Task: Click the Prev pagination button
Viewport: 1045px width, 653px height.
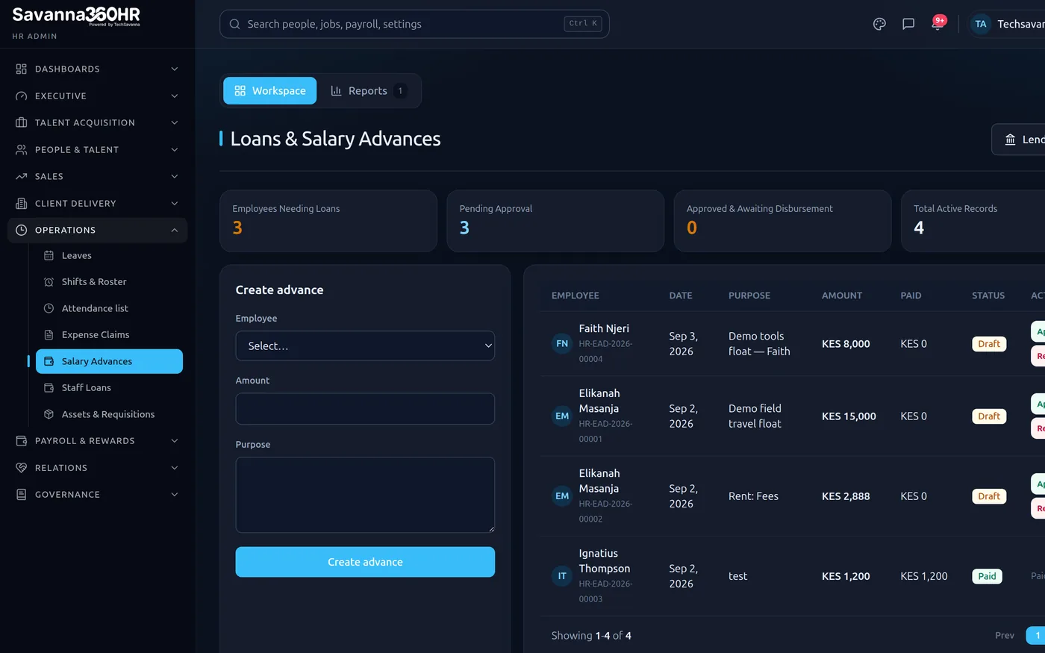Action: point(1005,635)
